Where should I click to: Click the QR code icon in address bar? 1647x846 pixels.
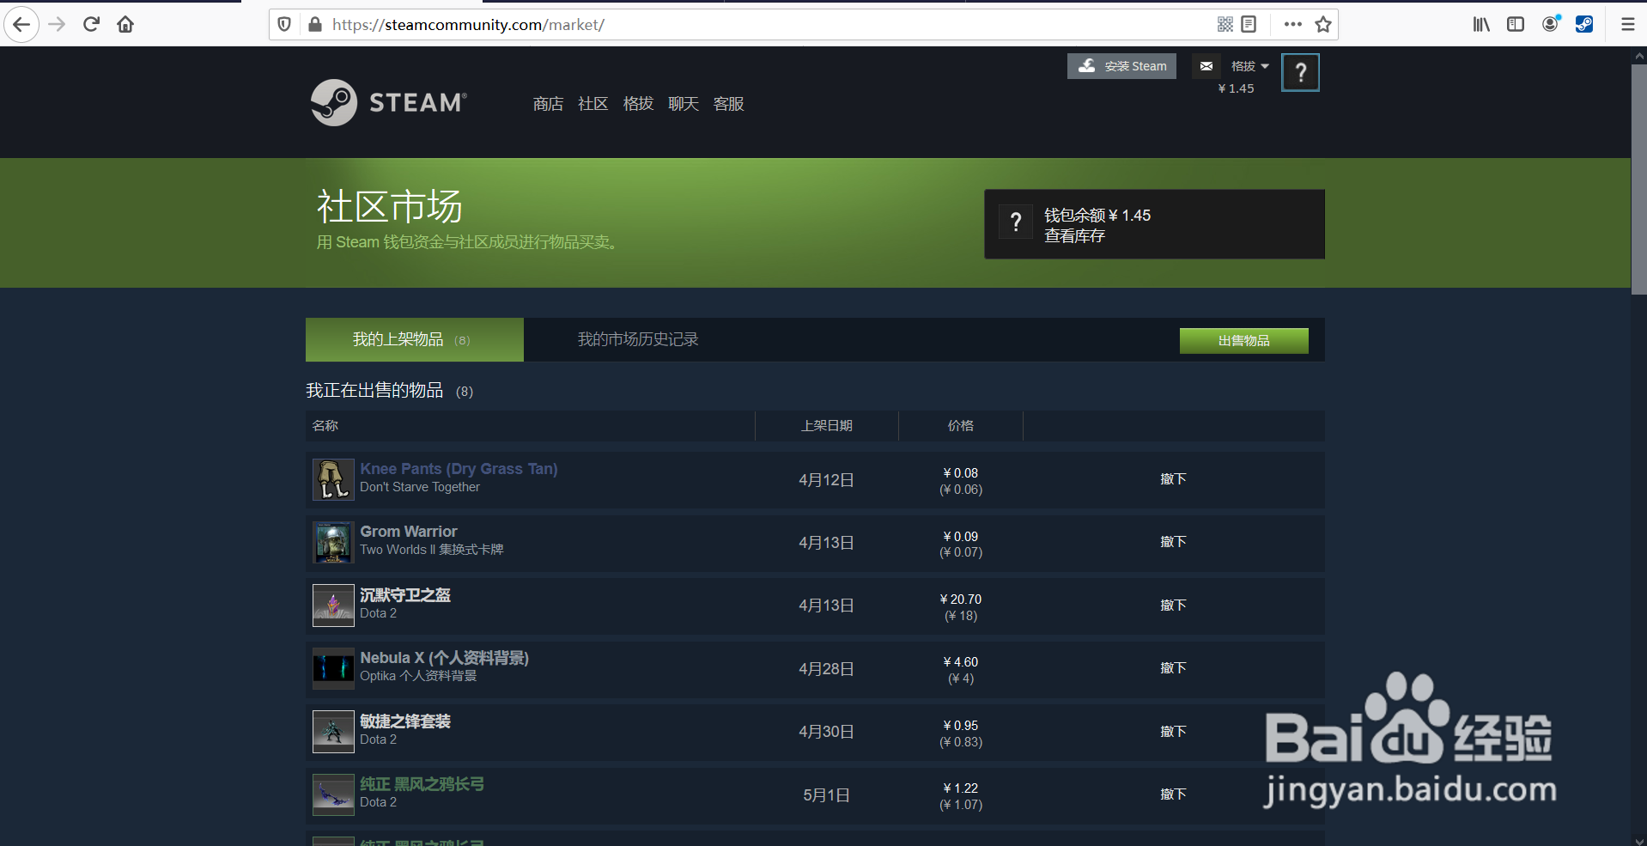click(x=1225, y=24)
